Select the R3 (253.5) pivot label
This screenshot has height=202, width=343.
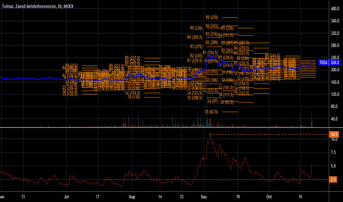coord(241,53)
